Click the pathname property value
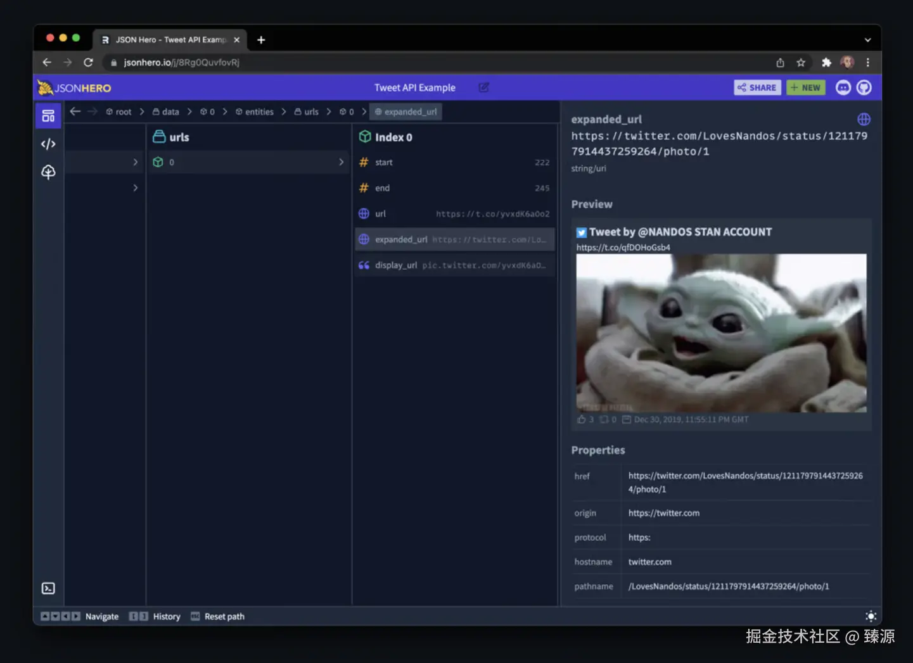Screen dimensions: 913x663 click(x=729, y=586)
